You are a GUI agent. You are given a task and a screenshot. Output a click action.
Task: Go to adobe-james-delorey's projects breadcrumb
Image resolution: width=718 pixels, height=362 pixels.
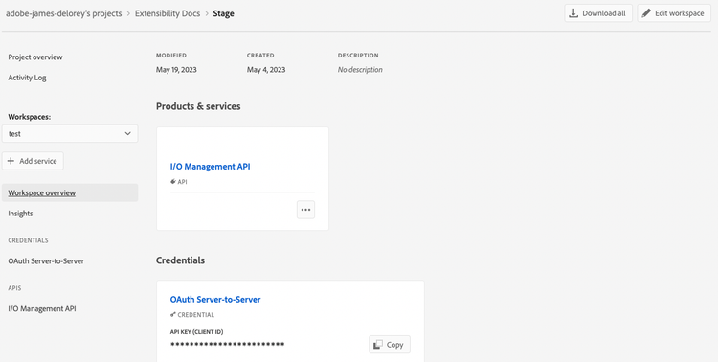[63, 13]
